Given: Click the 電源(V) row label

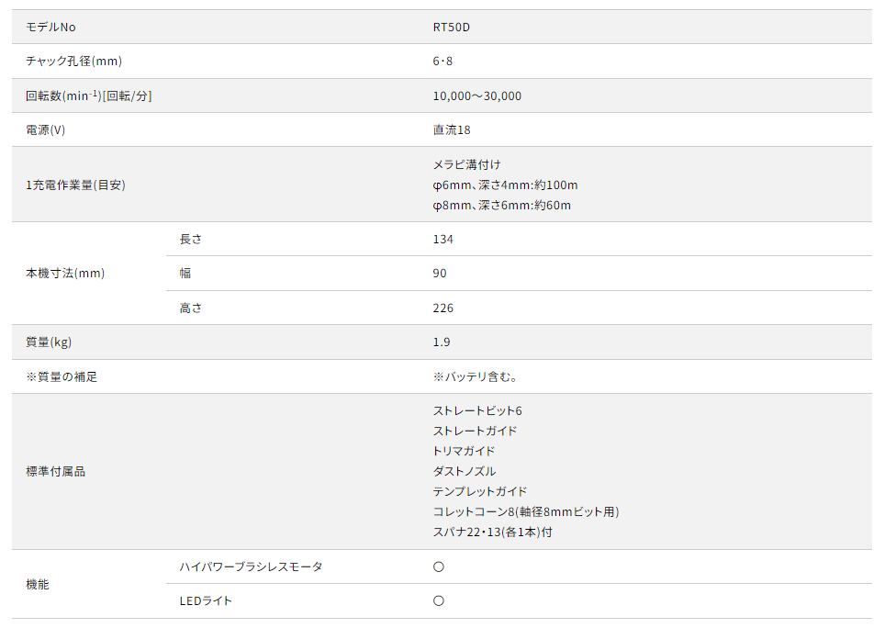Looking at the screenshot, I should coord(46,130).
